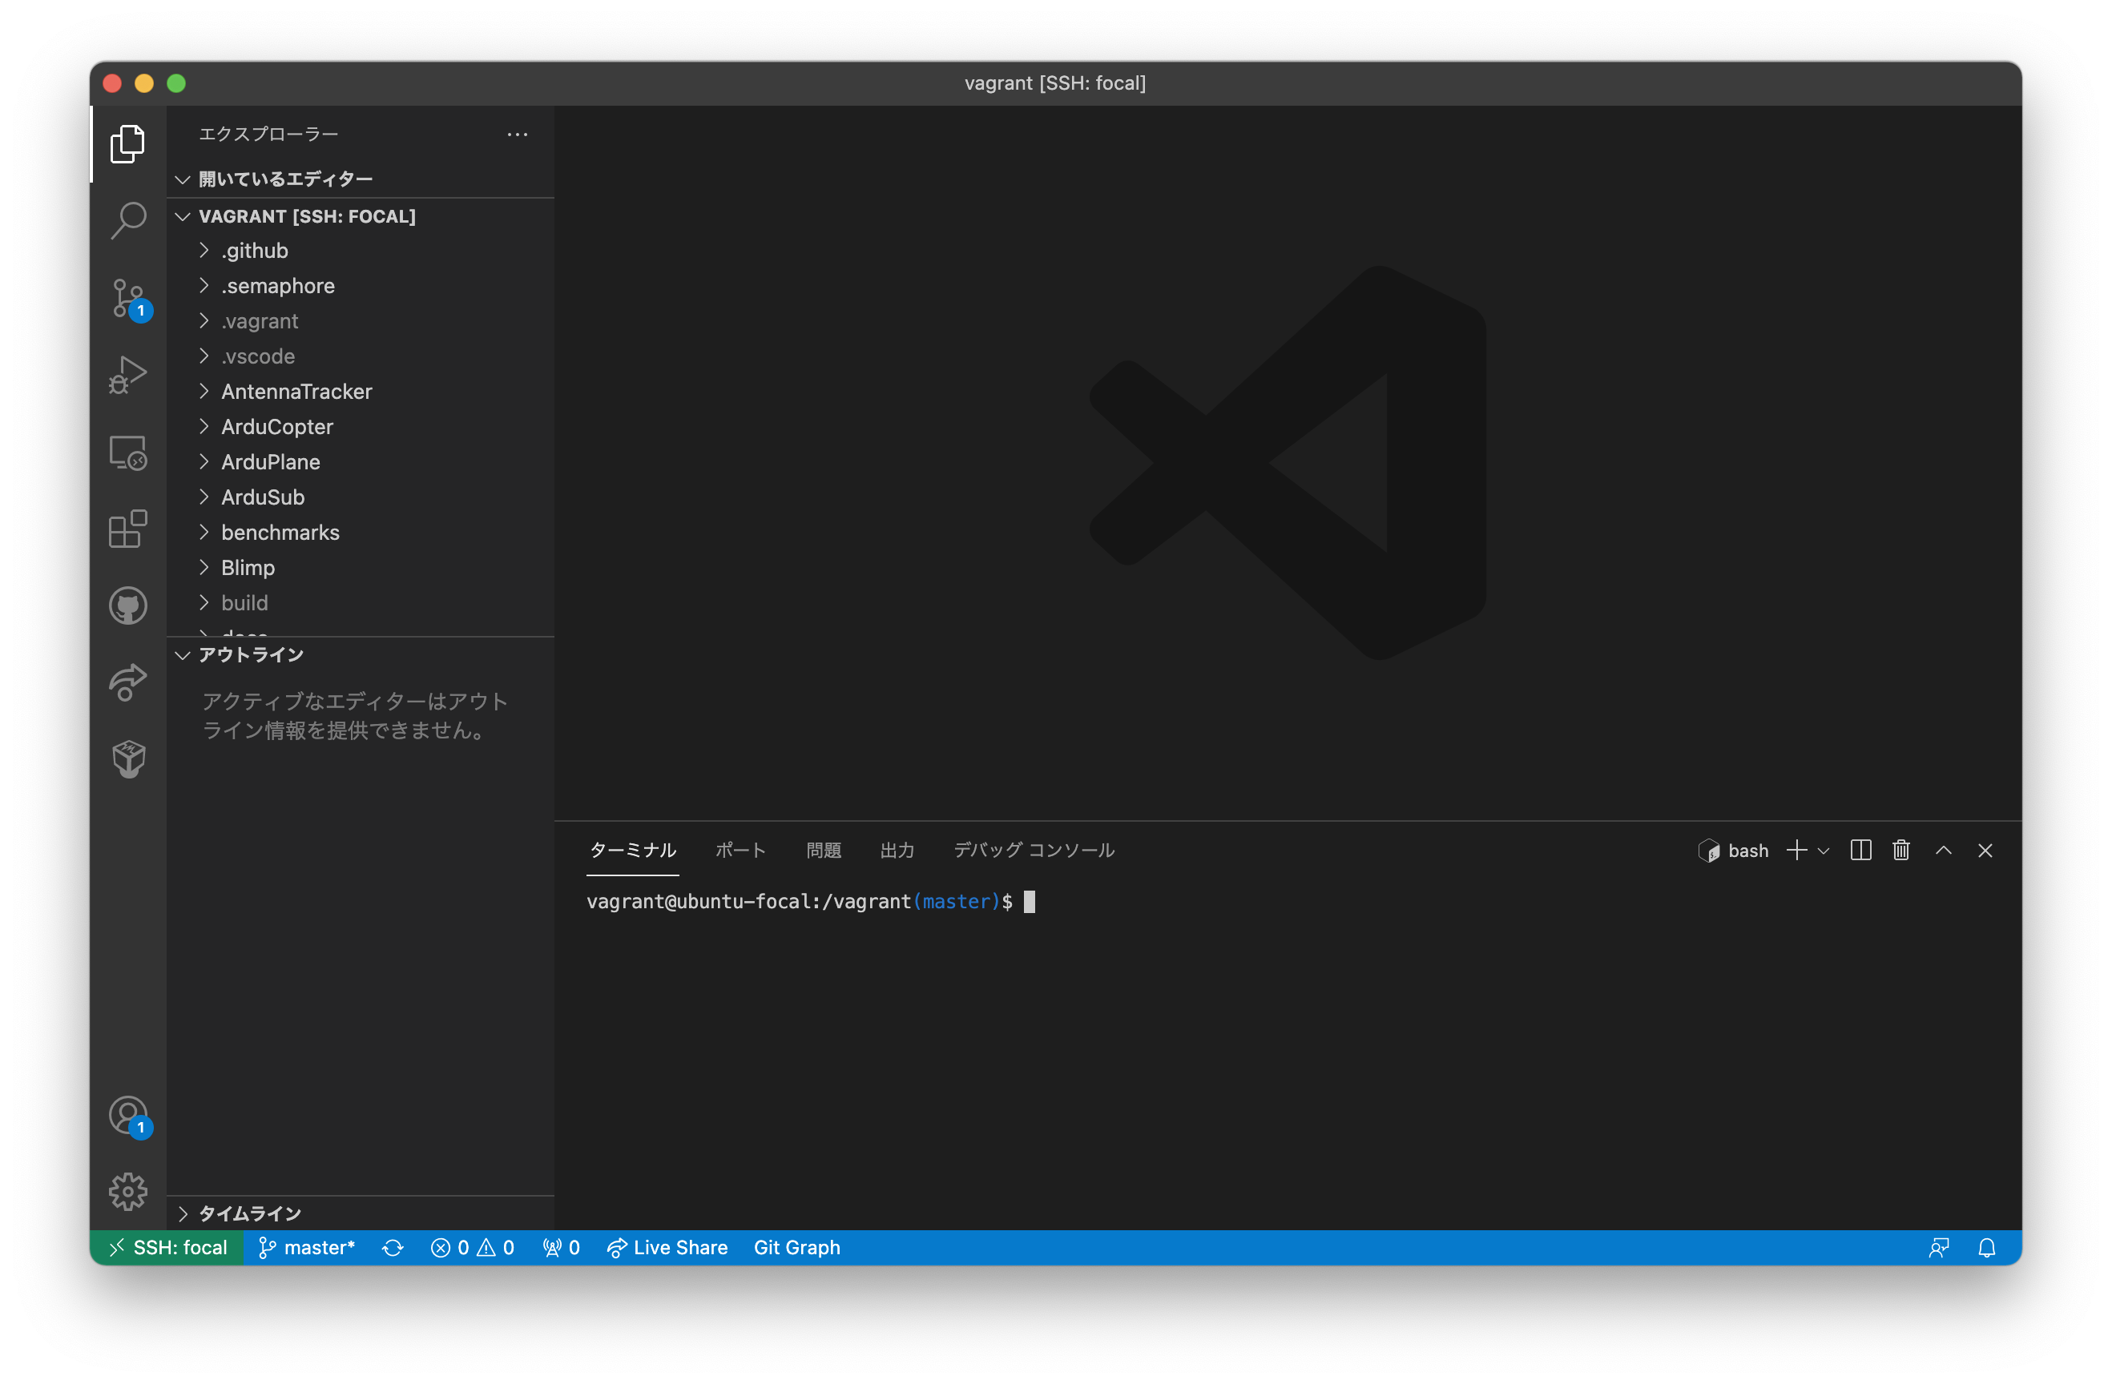Open the Extensions view
Image resolution: width=2112 pixels, height=1384 pixels.
pyautogui.click(x=129, y=529)
